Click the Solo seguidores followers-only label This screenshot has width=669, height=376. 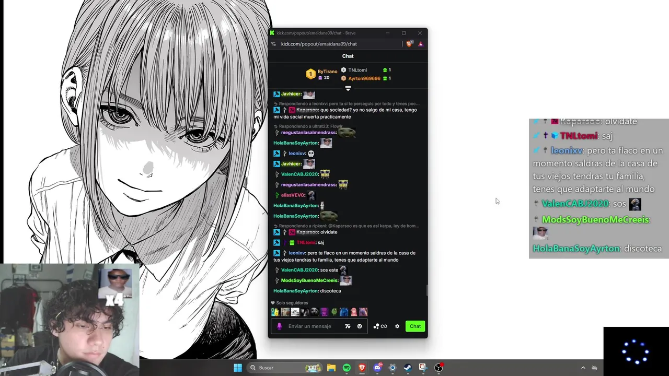(x=292, y=303)
